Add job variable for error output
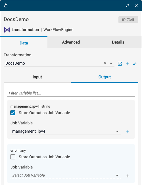Viewport: 142px width, 185px height. pyautogui.click(x=128, y=176)
